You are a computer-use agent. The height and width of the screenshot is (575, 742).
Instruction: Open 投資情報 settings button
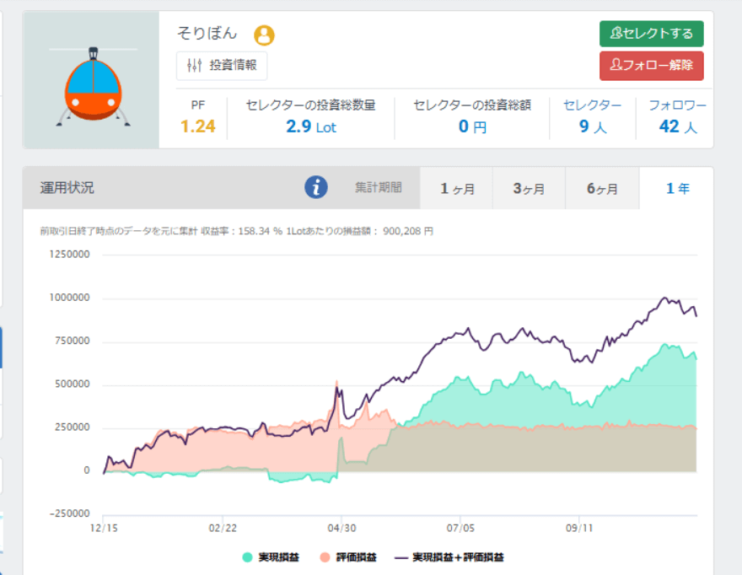[222, 65]
